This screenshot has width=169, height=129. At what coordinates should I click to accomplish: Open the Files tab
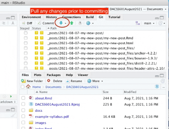tap(25, 75)
